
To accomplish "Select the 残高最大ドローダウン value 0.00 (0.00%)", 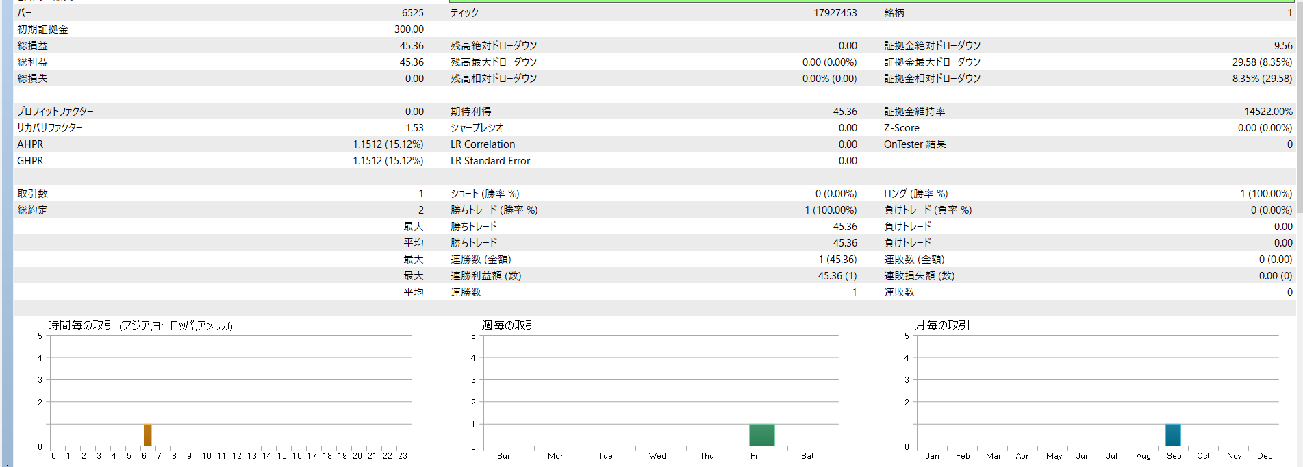I will [829, 62].
